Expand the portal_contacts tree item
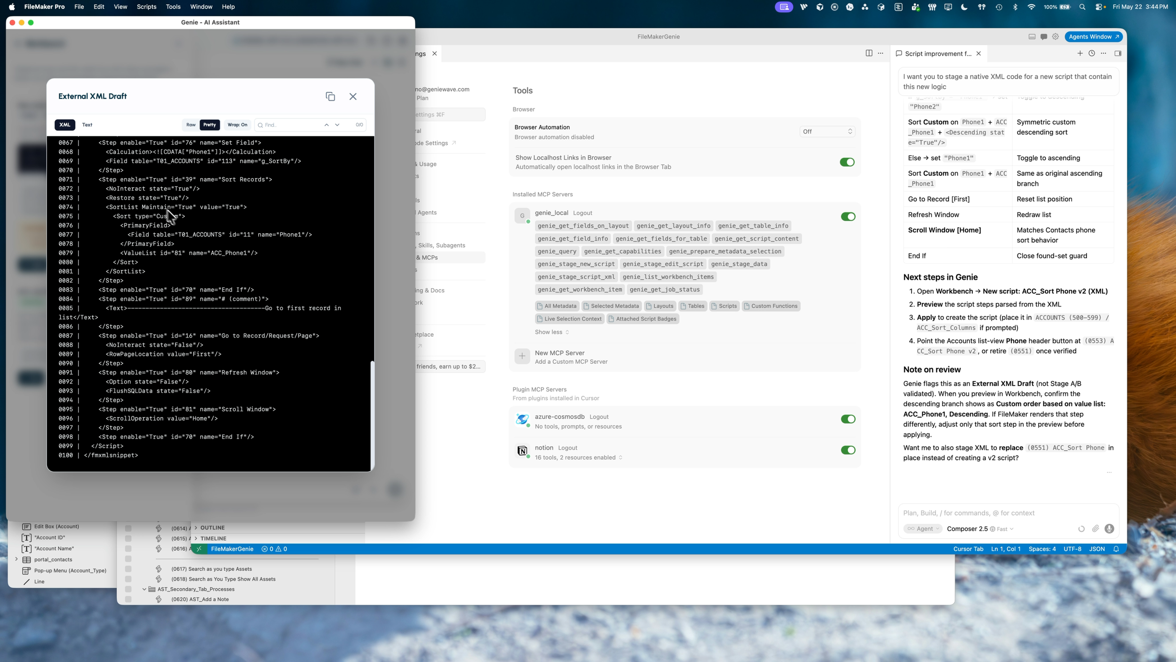The width and height of the screenshot is (1176, 662). click(16, 560)
